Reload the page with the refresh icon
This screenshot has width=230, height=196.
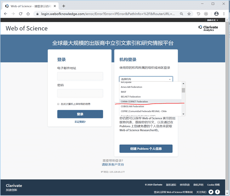(20, 14)
